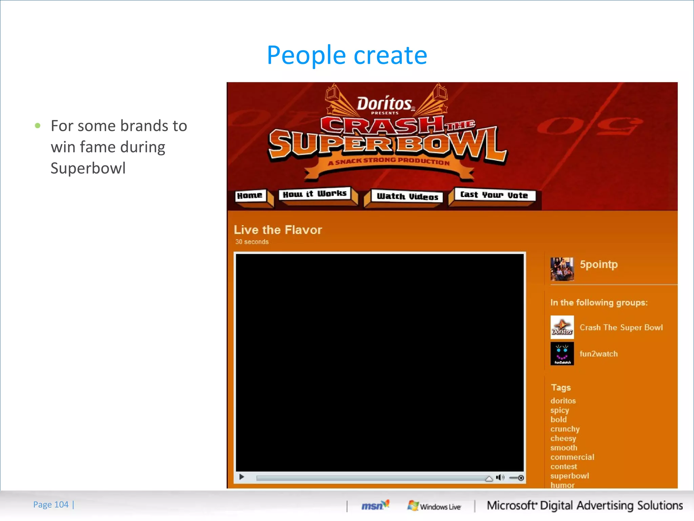Click the 5pointp avatar thumbnail
The image size is (694, 521).
pos(562,269)
